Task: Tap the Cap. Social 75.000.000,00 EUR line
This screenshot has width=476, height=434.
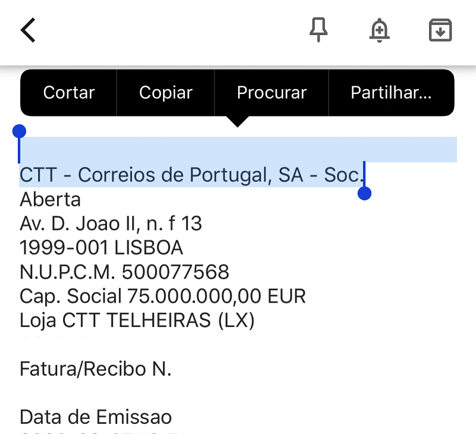Action: tap(162, 296)
